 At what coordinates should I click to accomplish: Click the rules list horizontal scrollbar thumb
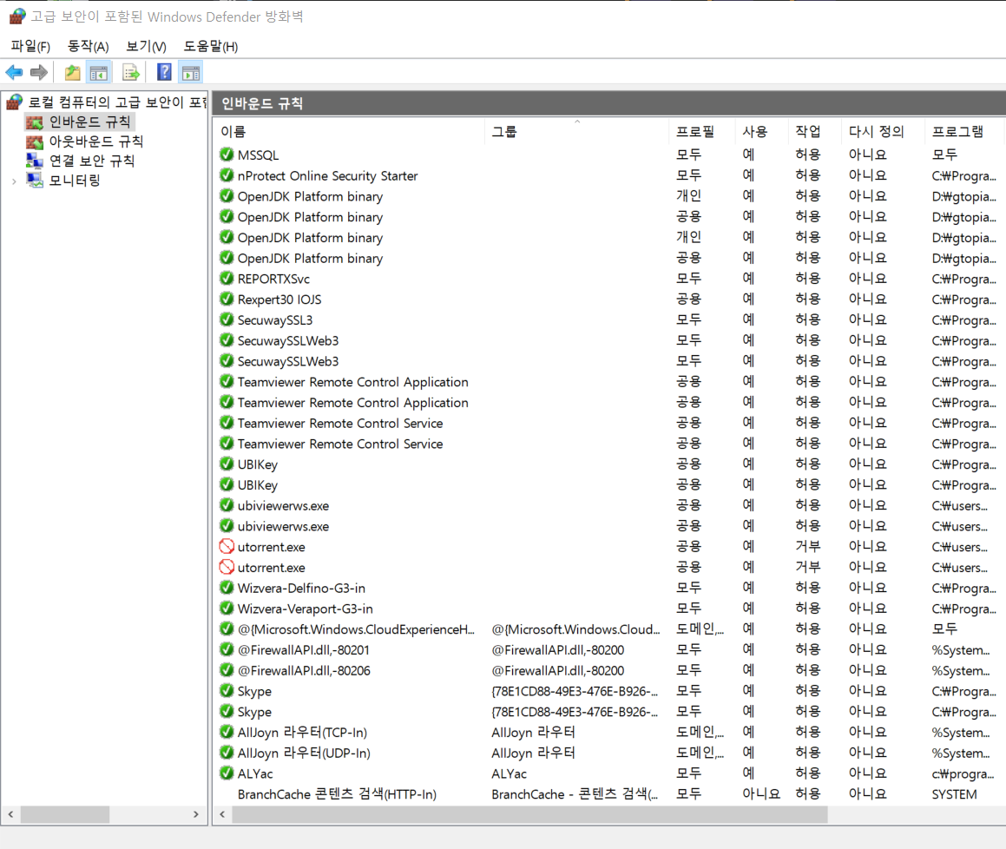pos(530,814)
